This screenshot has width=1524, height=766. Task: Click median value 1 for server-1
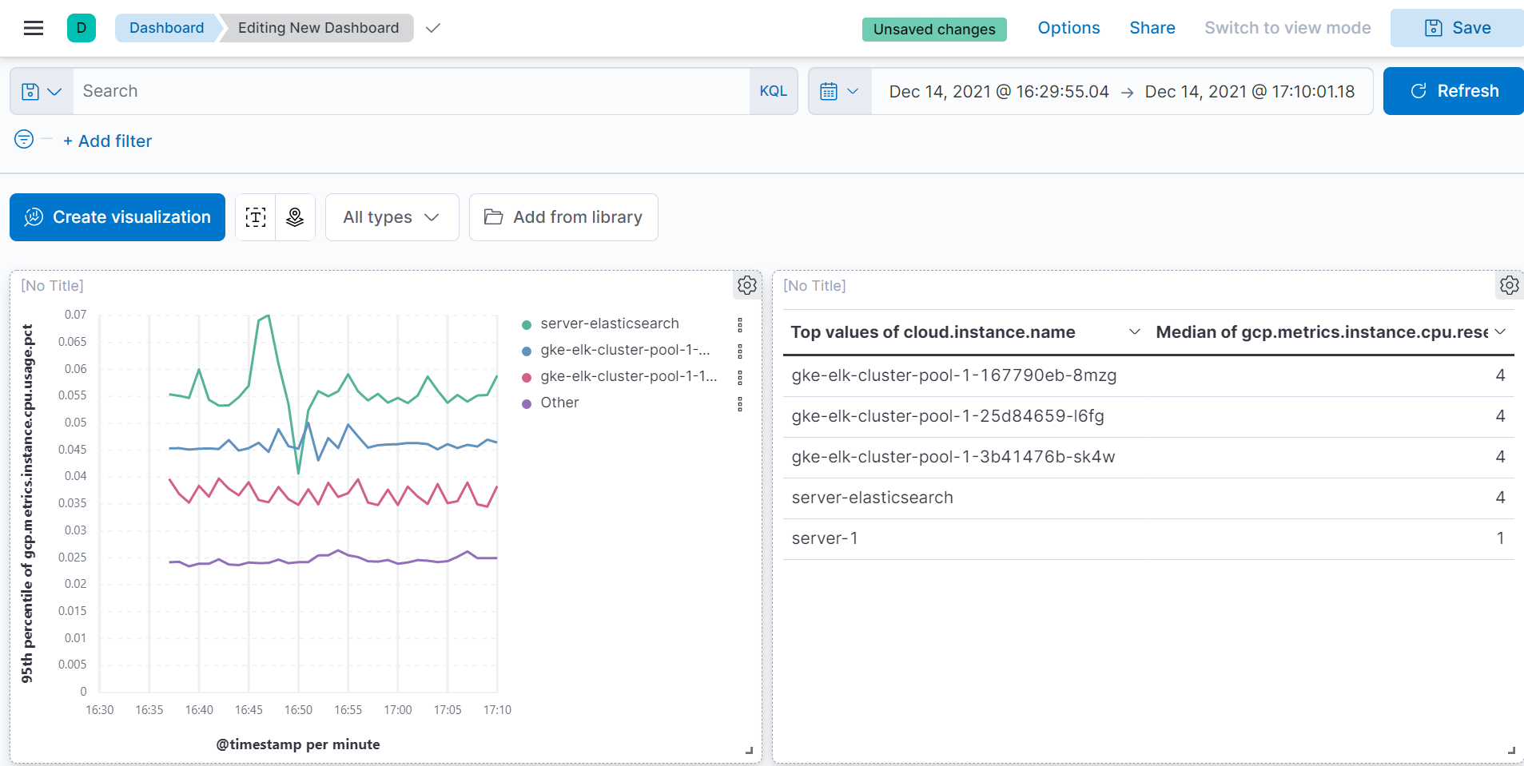click(x=1500, y=538)
